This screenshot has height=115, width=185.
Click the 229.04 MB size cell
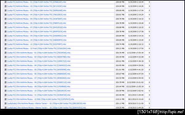120,6
